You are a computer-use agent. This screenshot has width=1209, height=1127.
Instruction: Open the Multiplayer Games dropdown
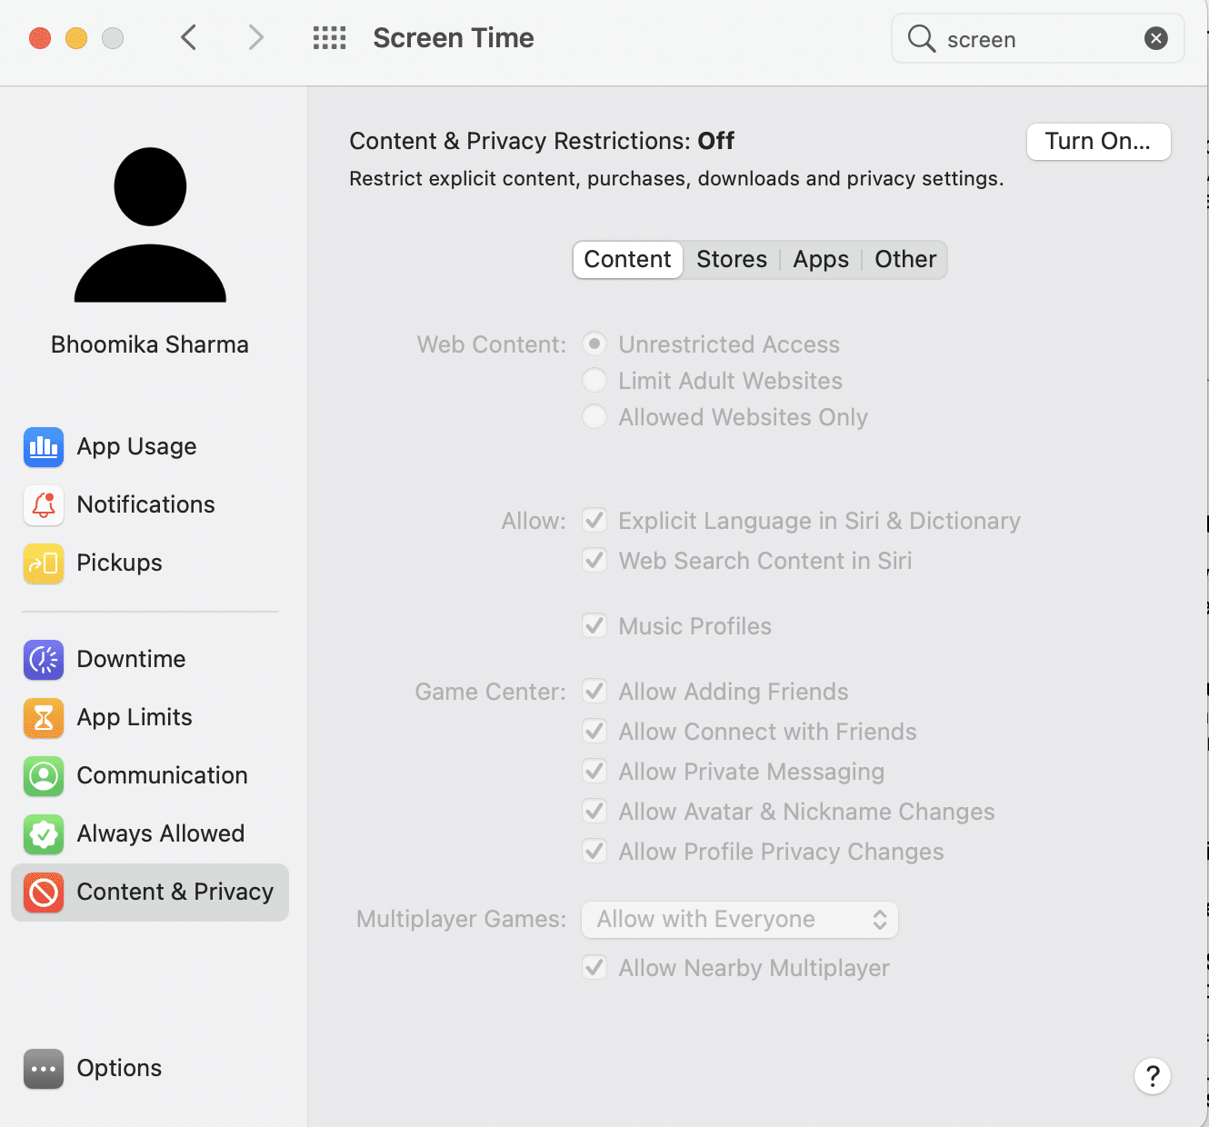click(739, 919)
